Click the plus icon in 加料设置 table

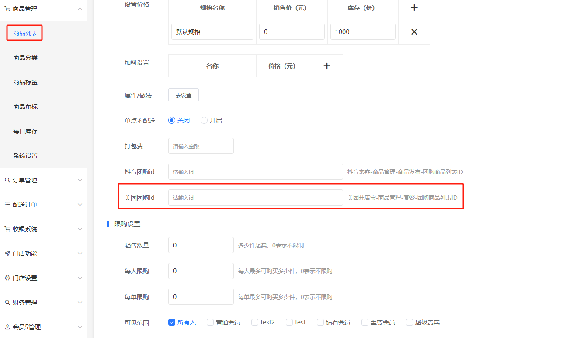(326, 66)
